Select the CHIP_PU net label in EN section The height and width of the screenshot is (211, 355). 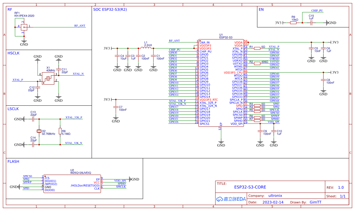click(317, 11)
